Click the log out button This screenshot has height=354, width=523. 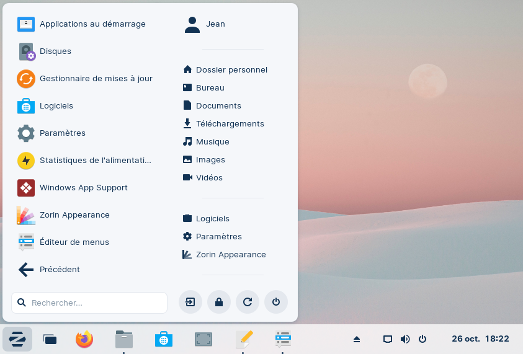tap(190, 302)
